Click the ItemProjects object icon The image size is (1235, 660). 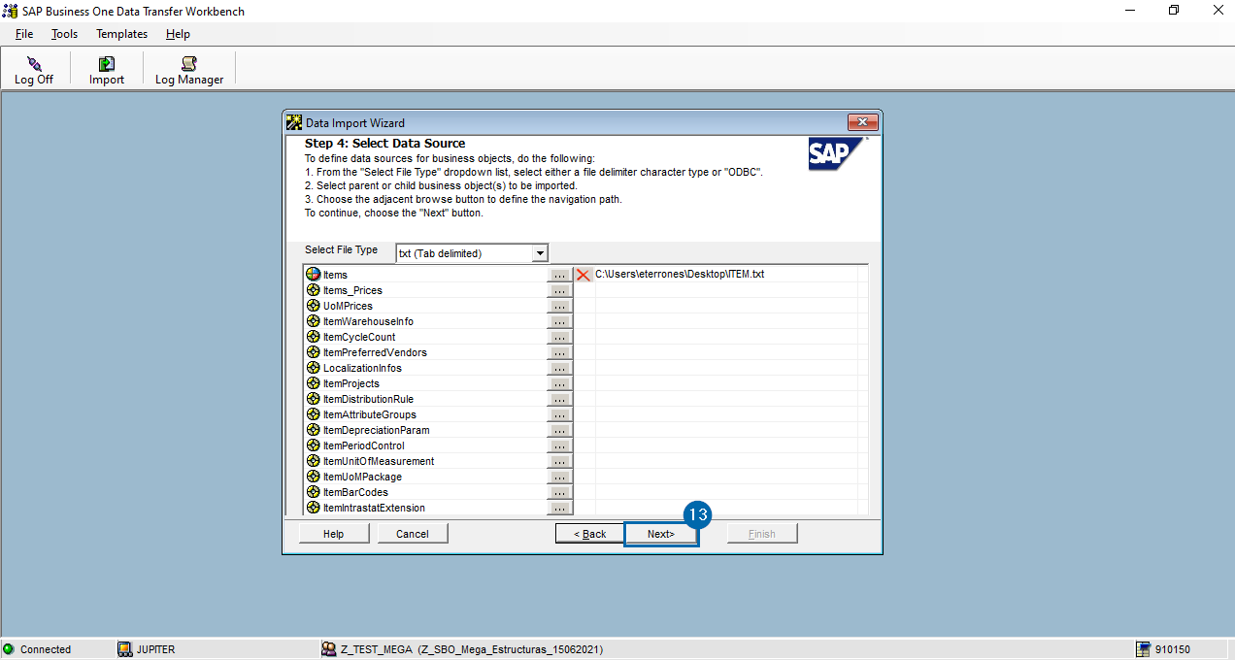click(x=313, y=383)
